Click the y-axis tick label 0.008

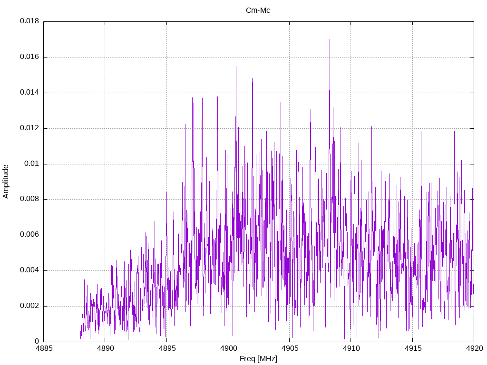[29, 199]
